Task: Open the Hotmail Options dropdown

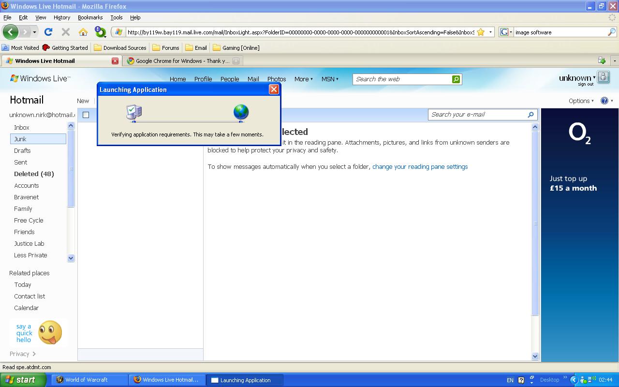Action: click(581, 101)
